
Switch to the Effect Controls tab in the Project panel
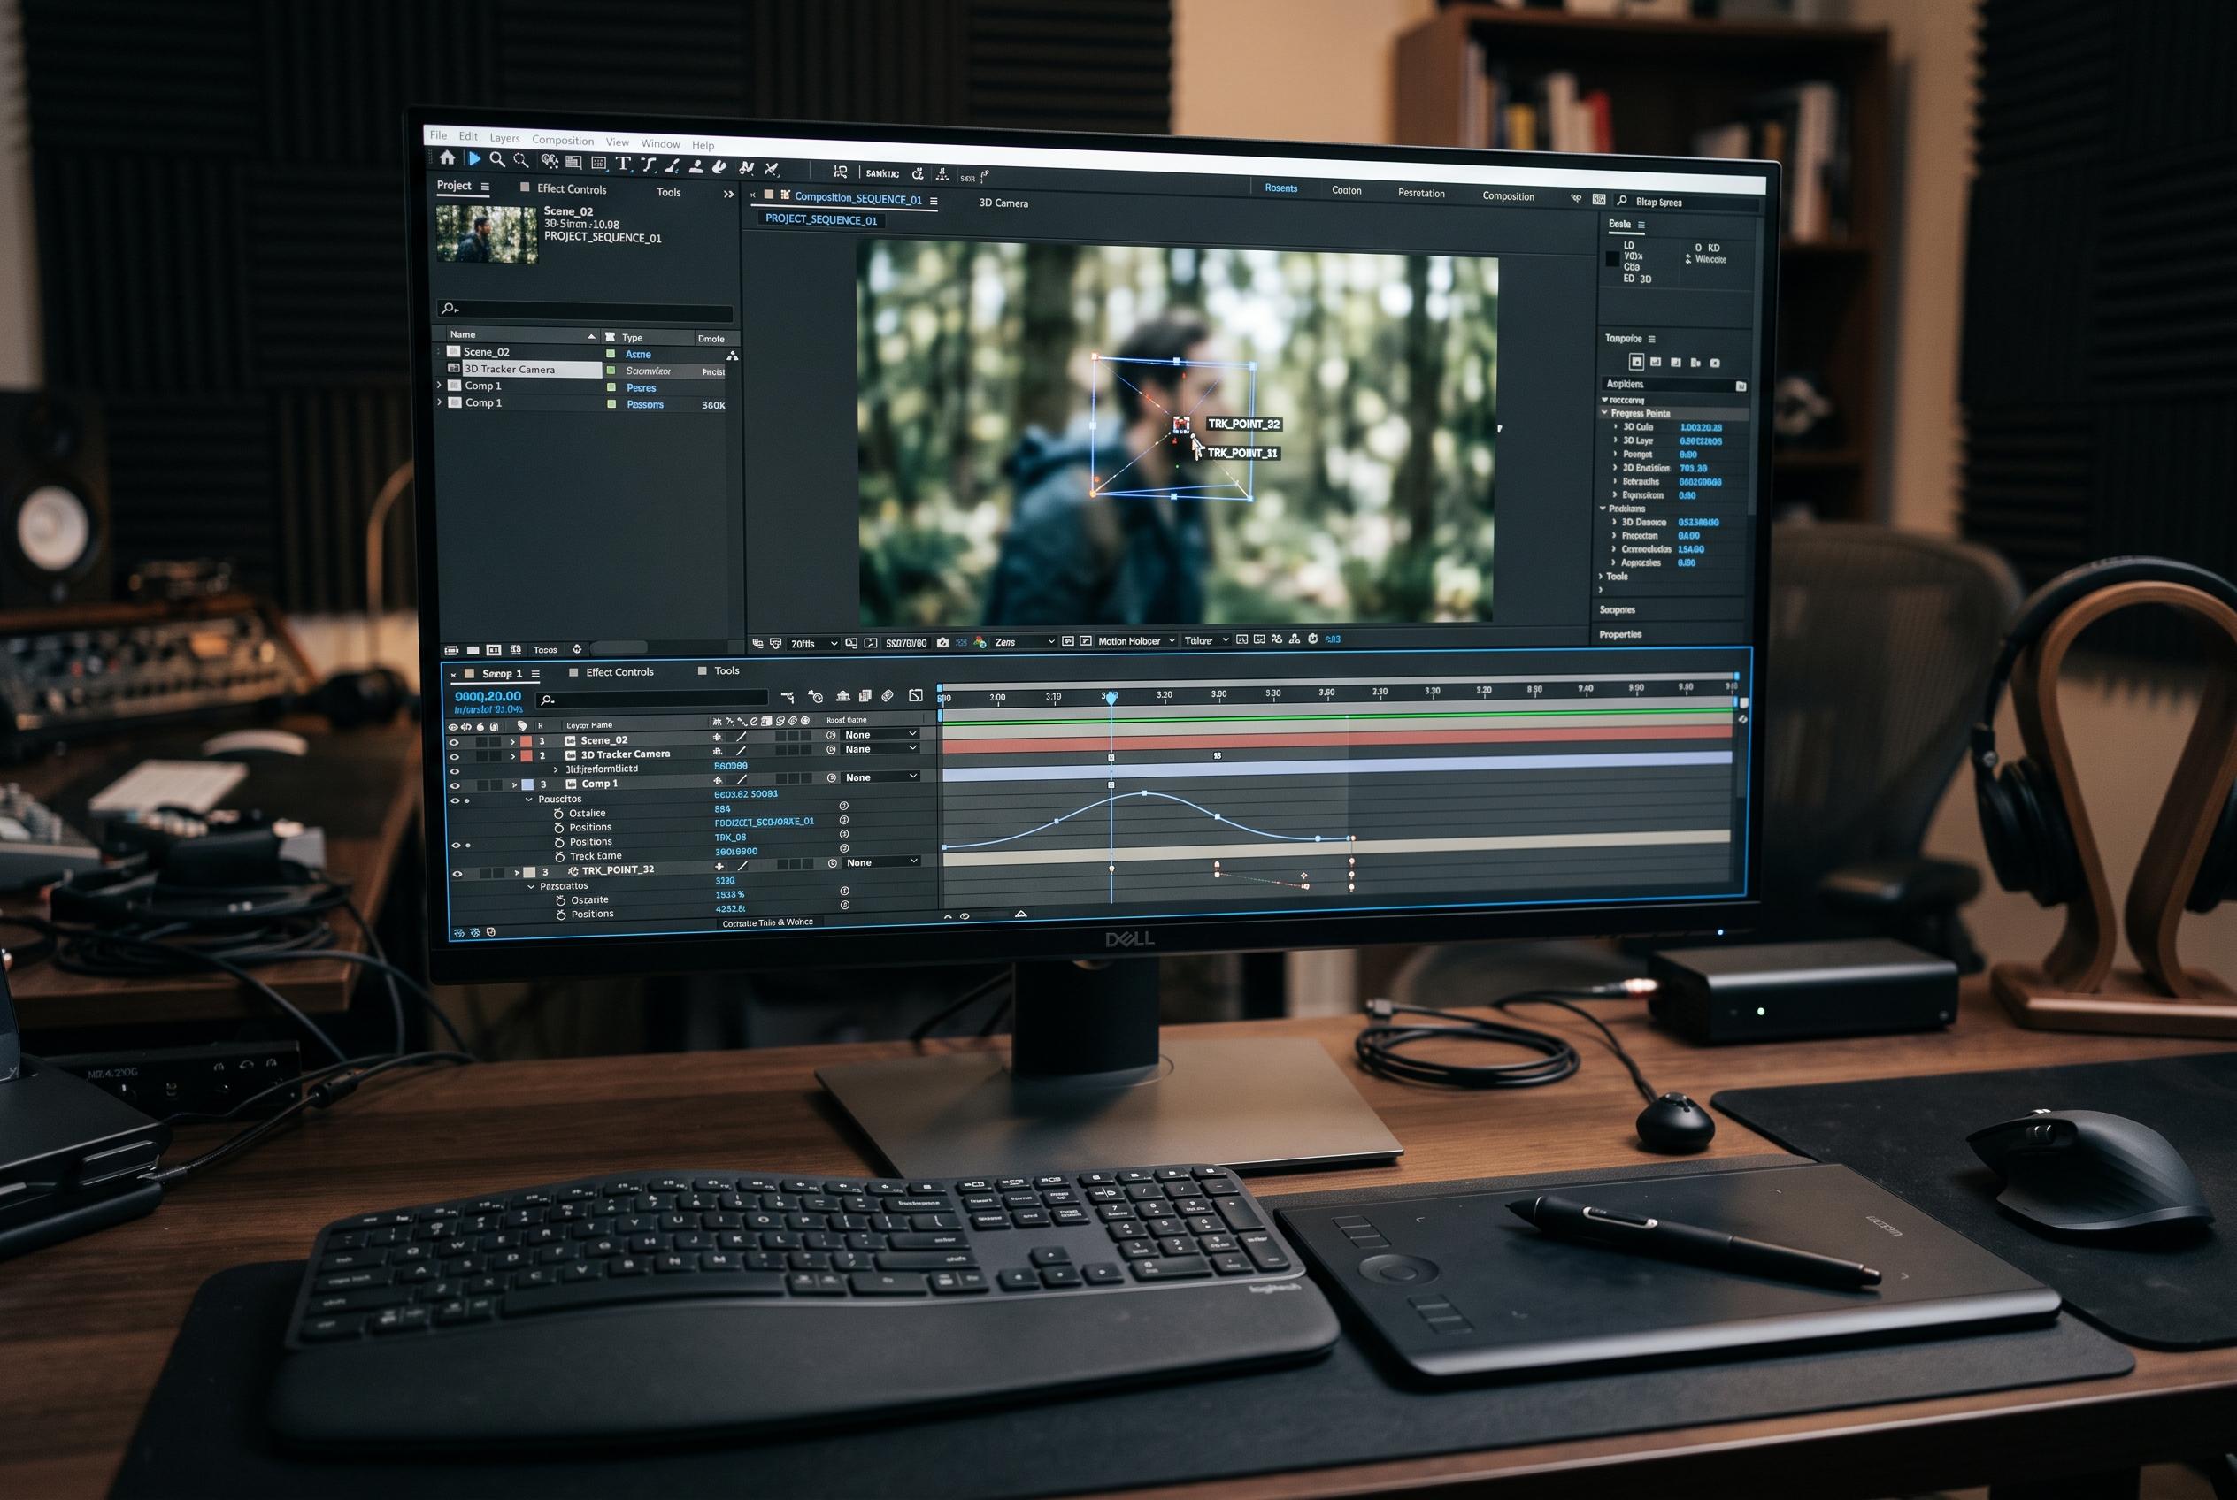coord(572,189)
